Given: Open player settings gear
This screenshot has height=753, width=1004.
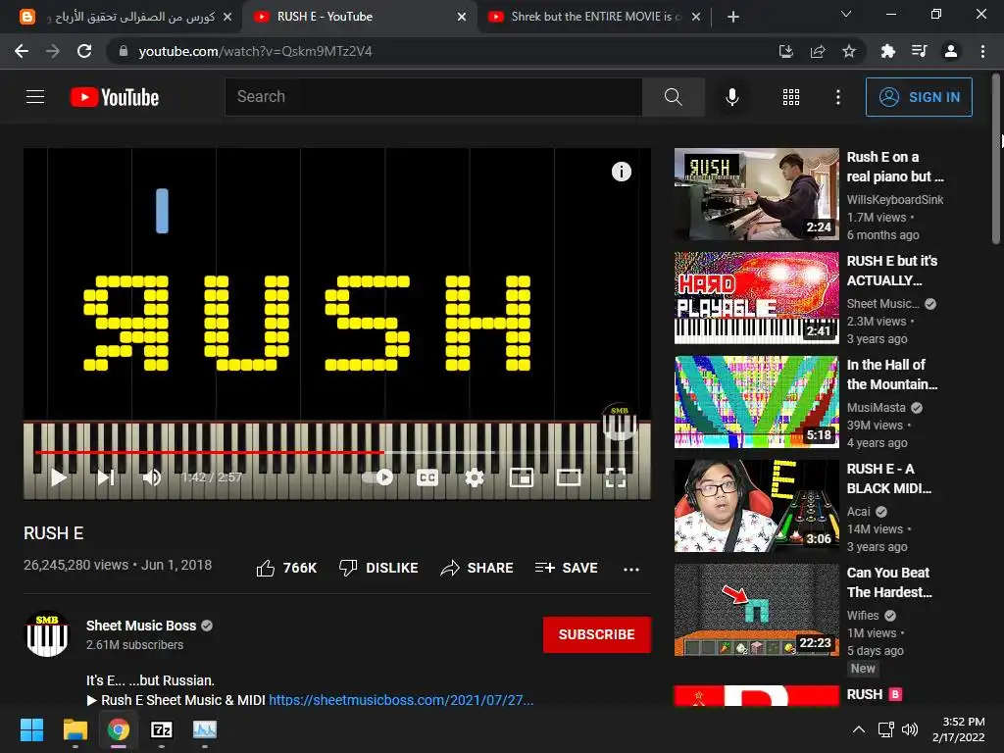Looking at the screenshot, I should (x=474, y=477).
